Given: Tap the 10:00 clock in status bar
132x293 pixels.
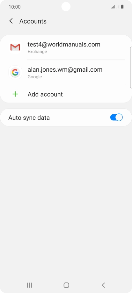Looking at the screenshot, I should point(15,7).
